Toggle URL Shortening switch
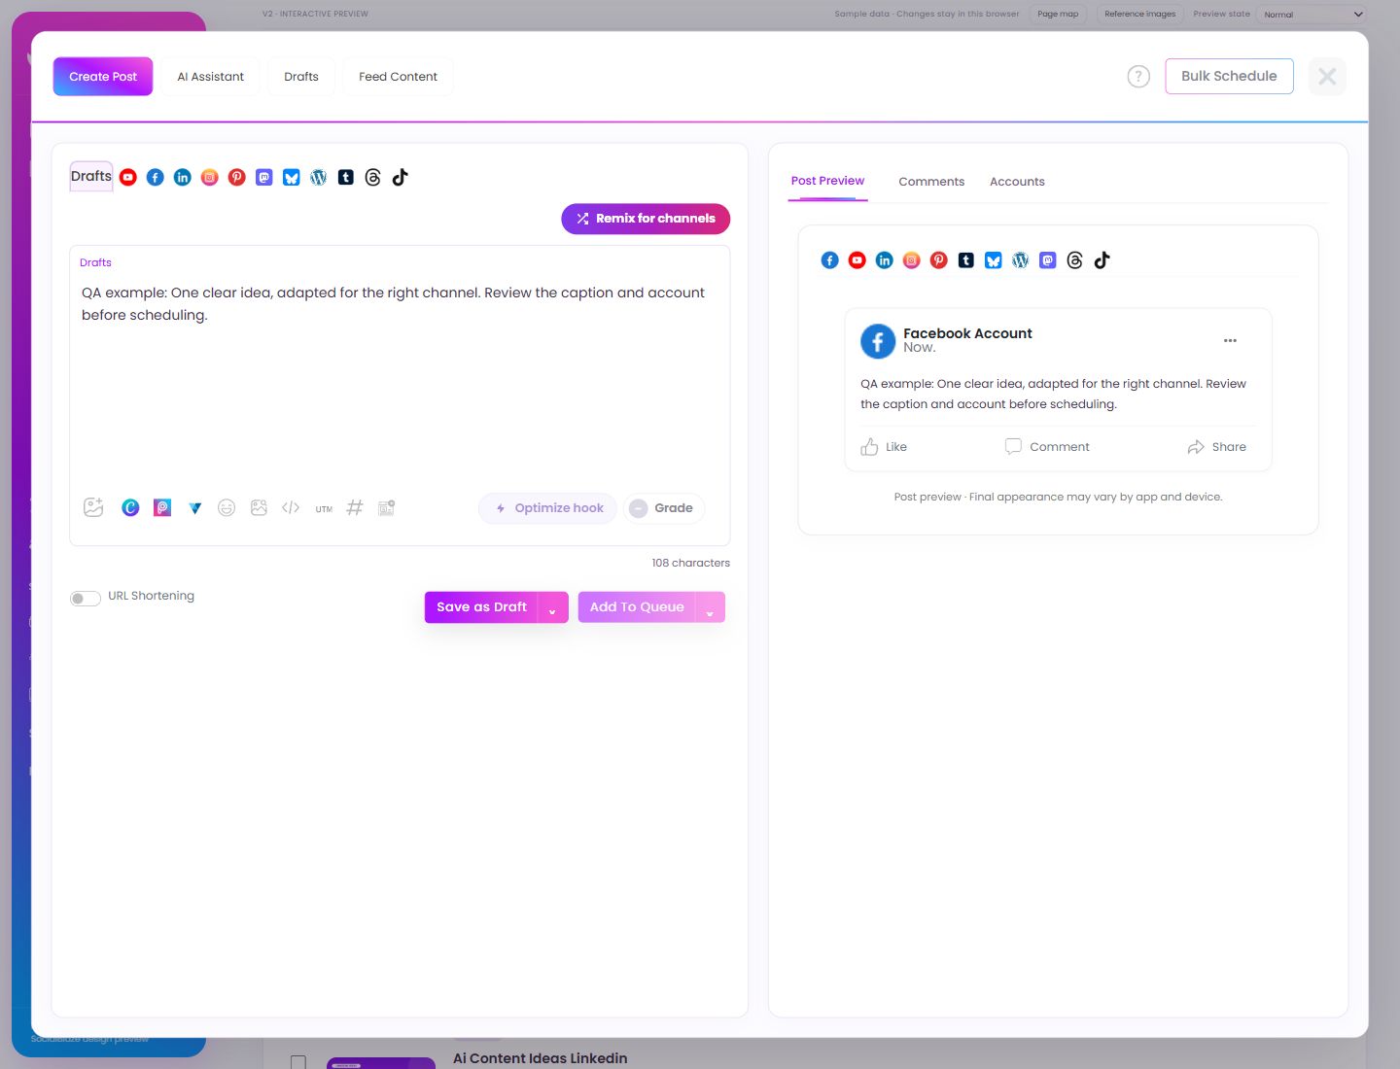The image size is (1400, 1069). point(86,598)
